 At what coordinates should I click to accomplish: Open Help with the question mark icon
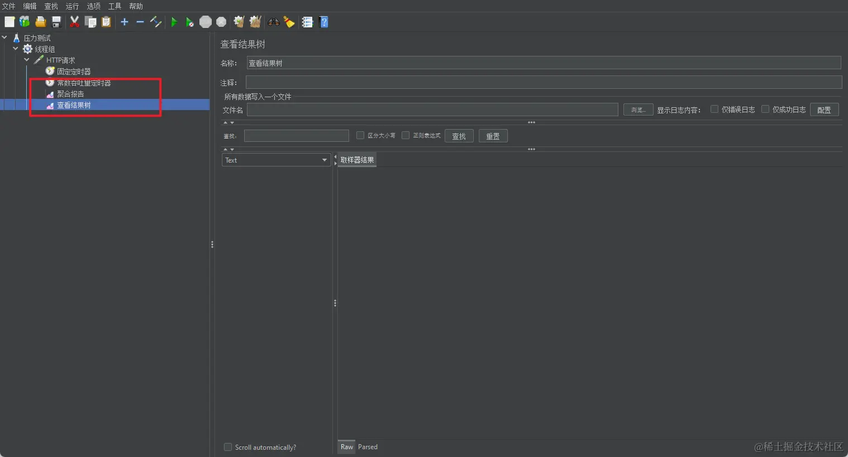(x=323, y=22)
